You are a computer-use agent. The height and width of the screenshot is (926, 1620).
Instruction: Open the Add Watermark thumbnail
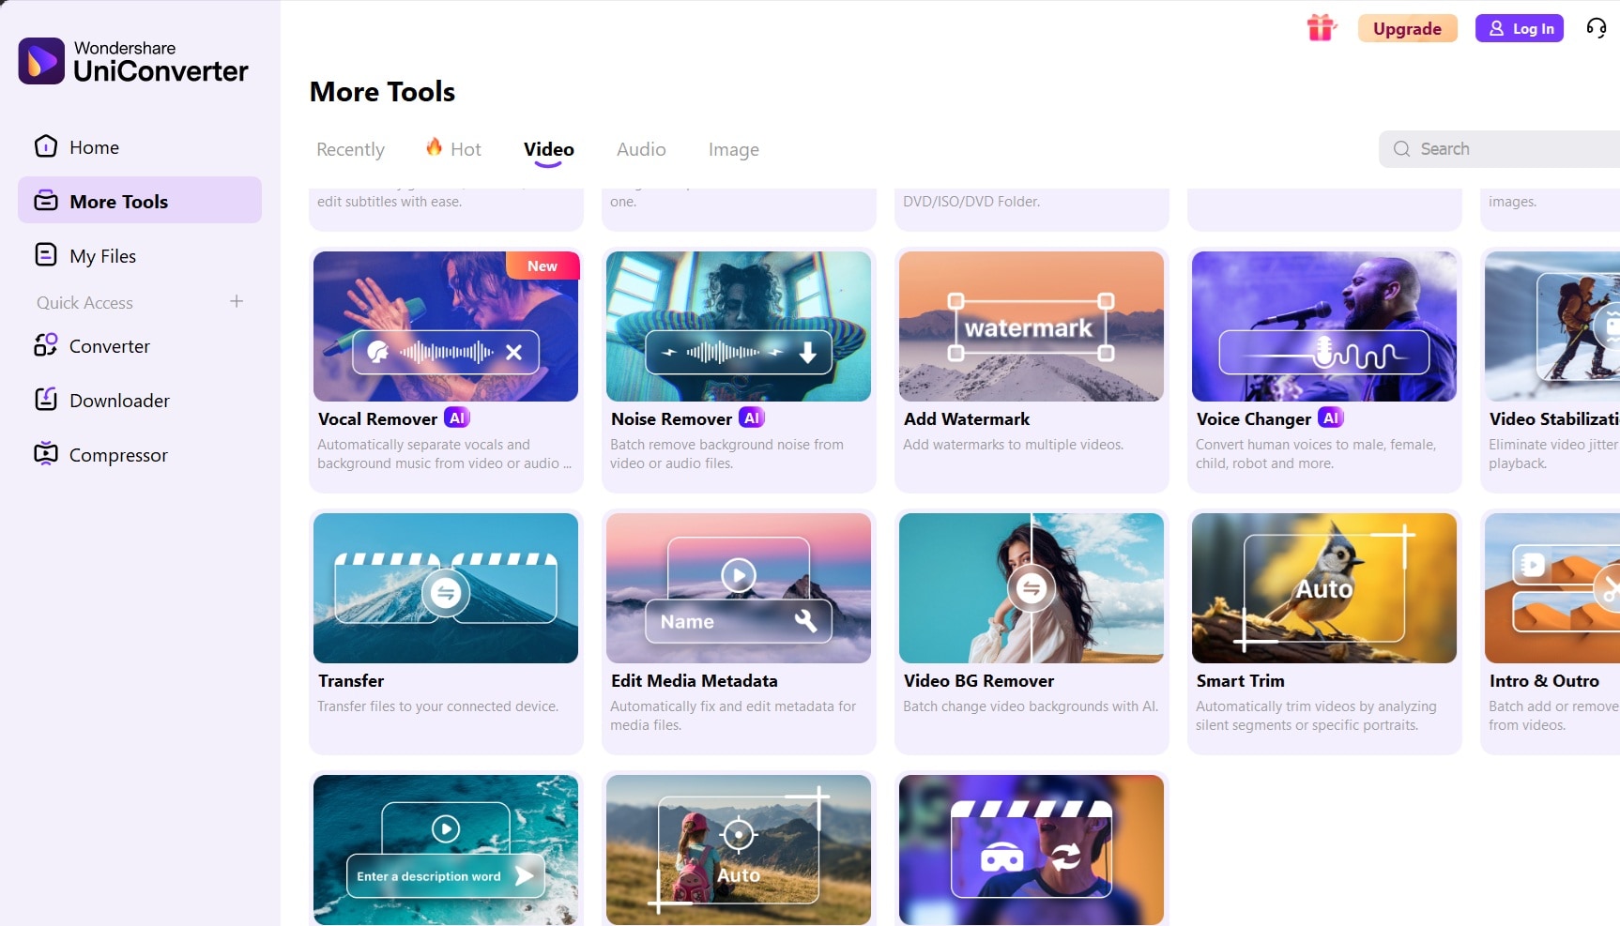[1032, 326]
